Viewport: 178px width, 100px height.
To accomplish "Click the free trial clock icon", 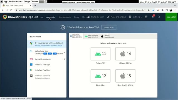I will 63,27.
